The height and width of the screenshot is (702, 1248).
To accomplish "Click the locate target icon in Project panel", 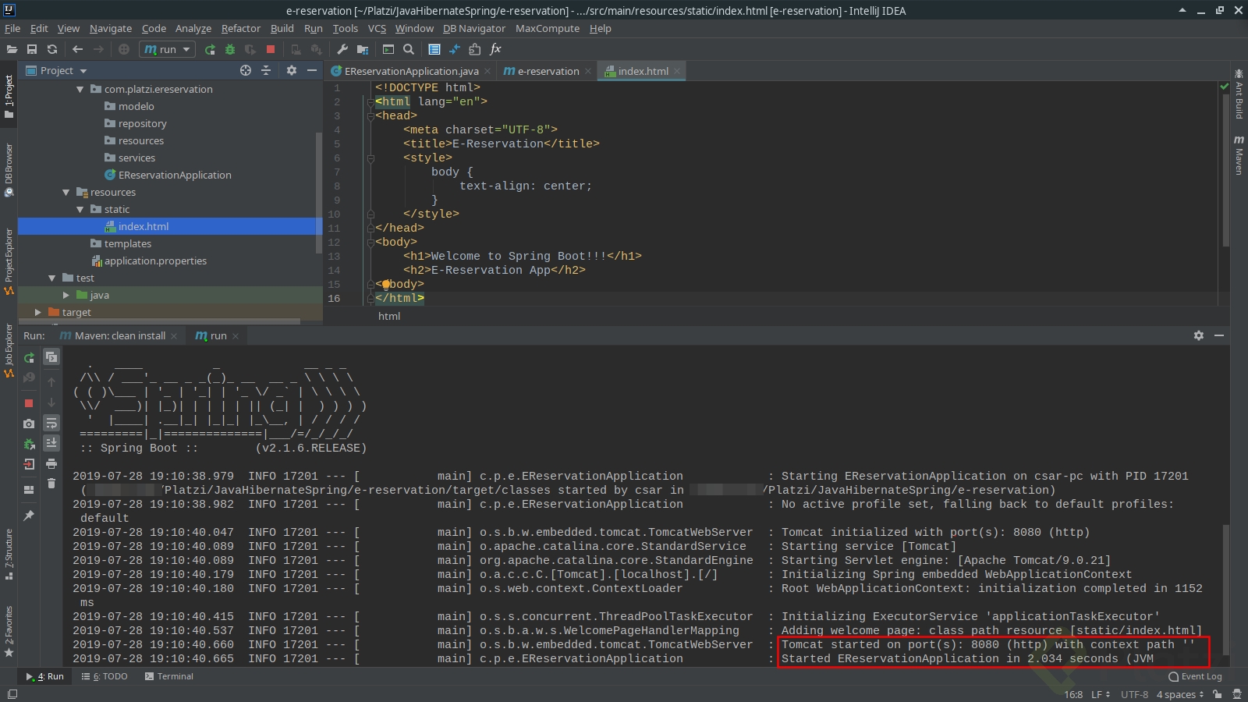I will [246, 70].
